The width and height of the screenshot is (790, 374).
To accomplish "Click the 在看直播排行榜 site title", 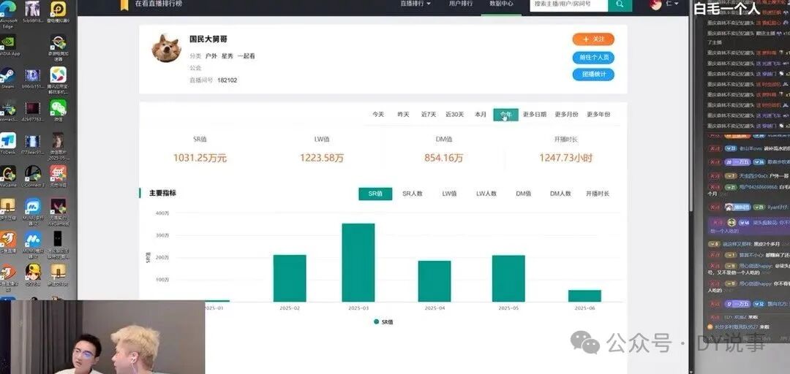I will 159,4.
